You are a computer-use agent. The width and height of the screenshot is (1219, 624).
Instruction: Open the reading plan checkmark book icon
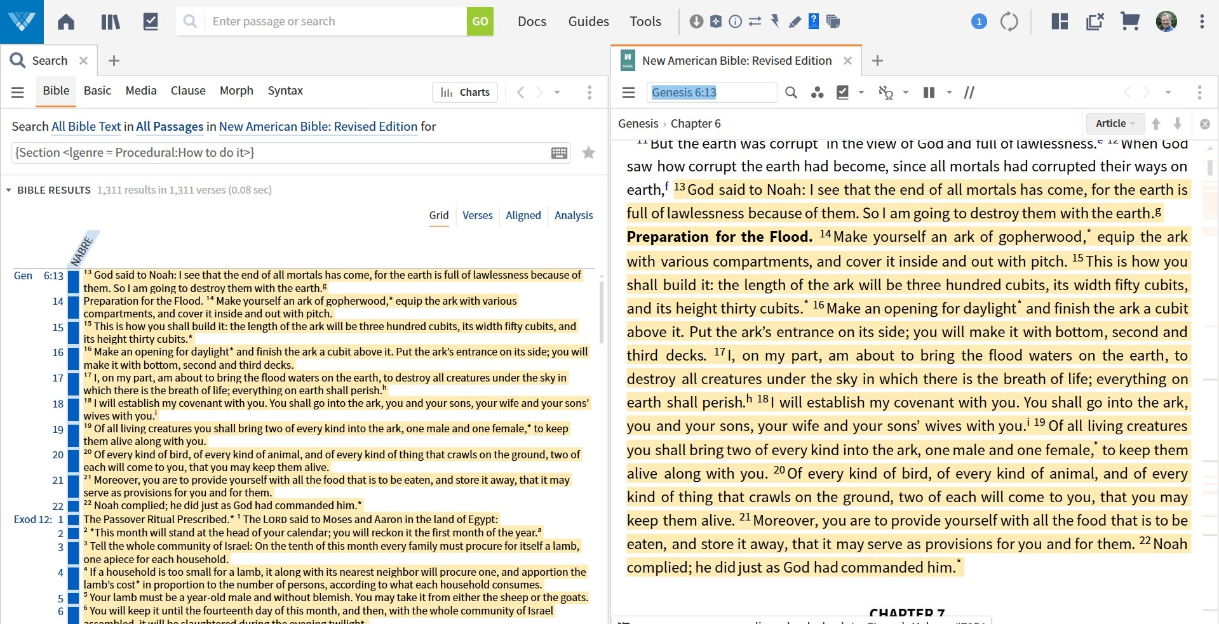151,22
